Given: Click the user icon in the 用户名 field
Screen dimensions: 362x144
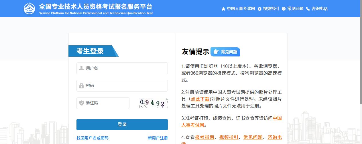Looking at the screenshot, I should point(82,68).
